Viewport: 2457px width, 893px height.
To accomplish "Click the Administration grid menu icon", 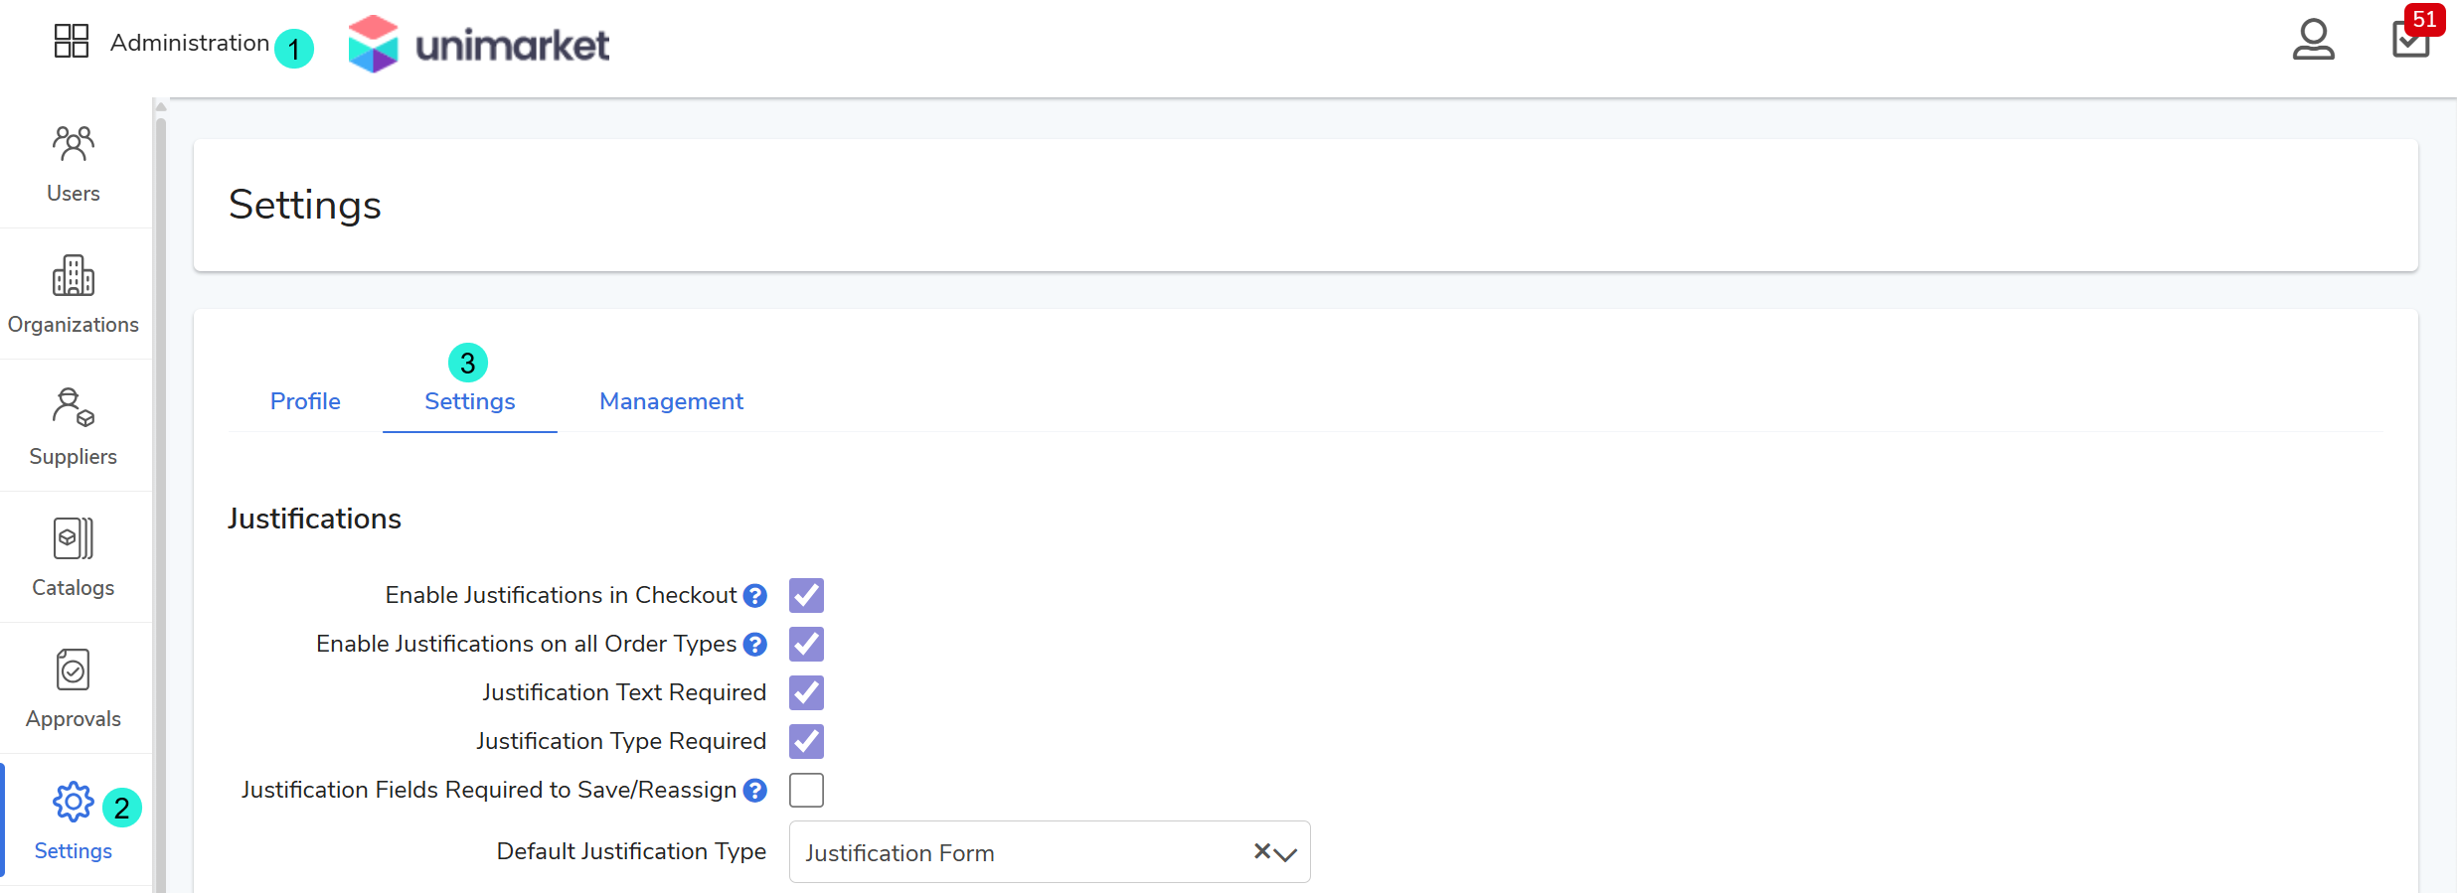I will pyautogui.click(x=72, y=42).
